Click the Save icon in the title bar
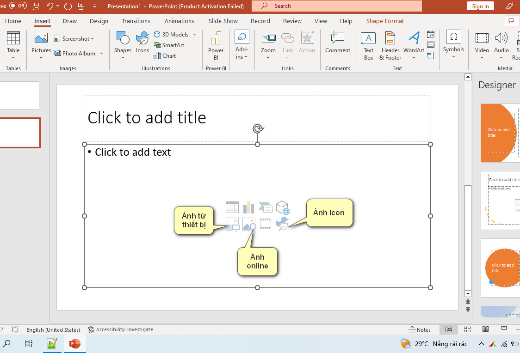This screenshot has width=520, height=353. click(37, 6)
